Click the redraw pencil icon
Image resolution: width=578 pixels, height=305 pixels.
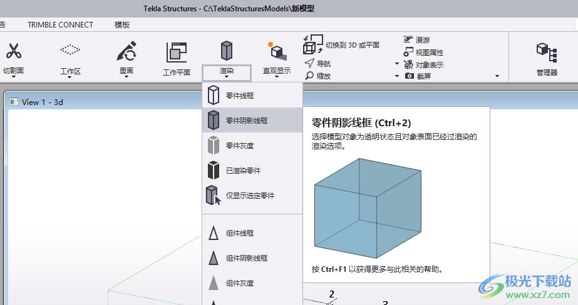click(x=126, y=51)
